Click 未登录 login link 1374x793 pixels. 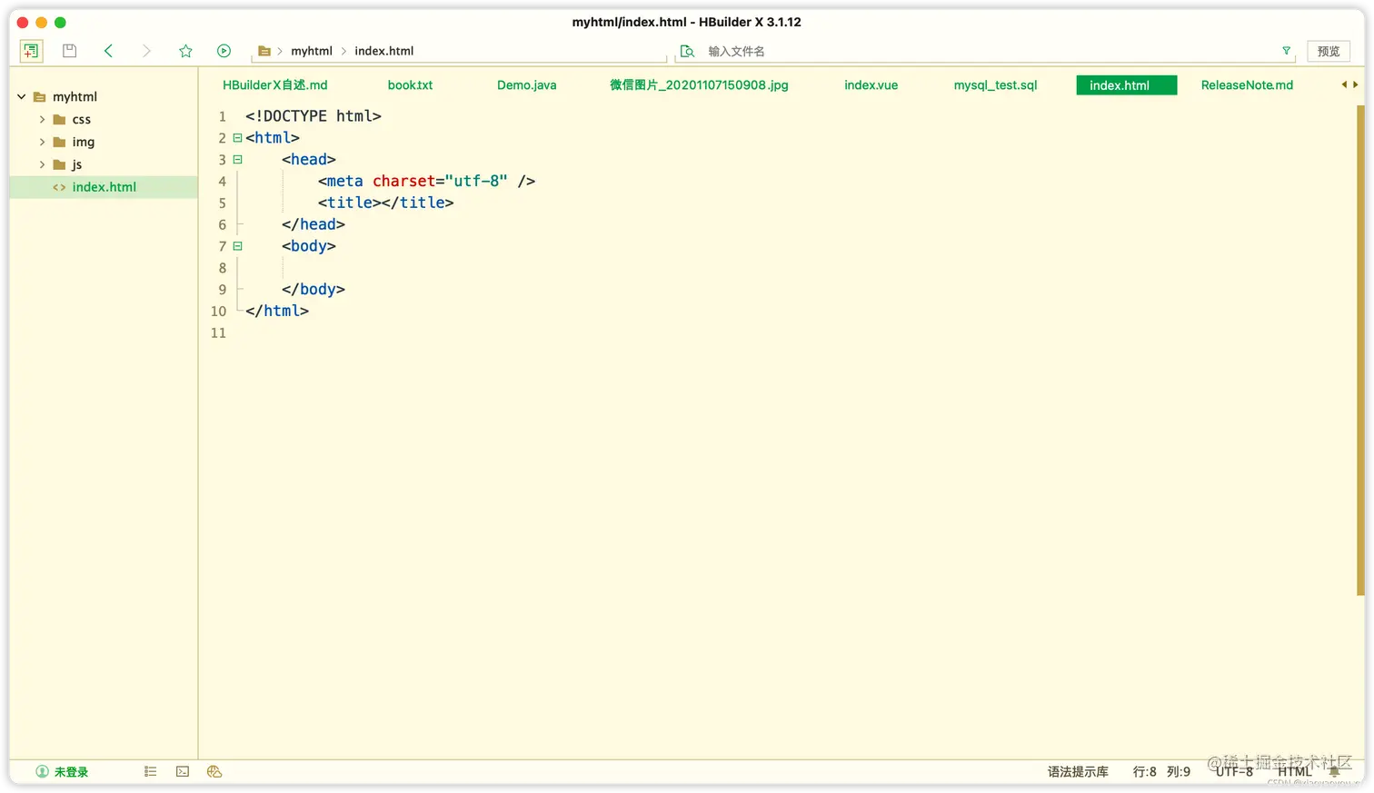pyautogui.click(x=71, y=772)
